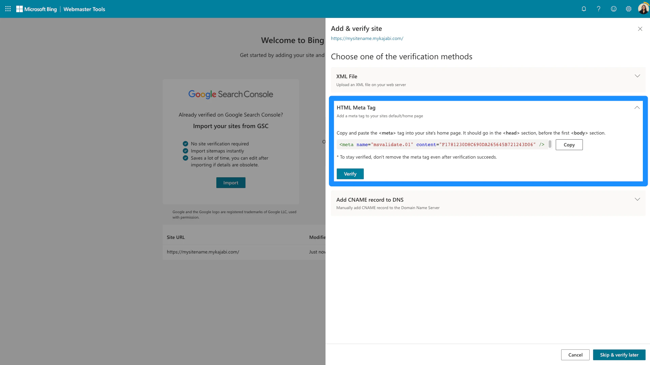Import sites from Google Search Console

[x=231, y=182]
